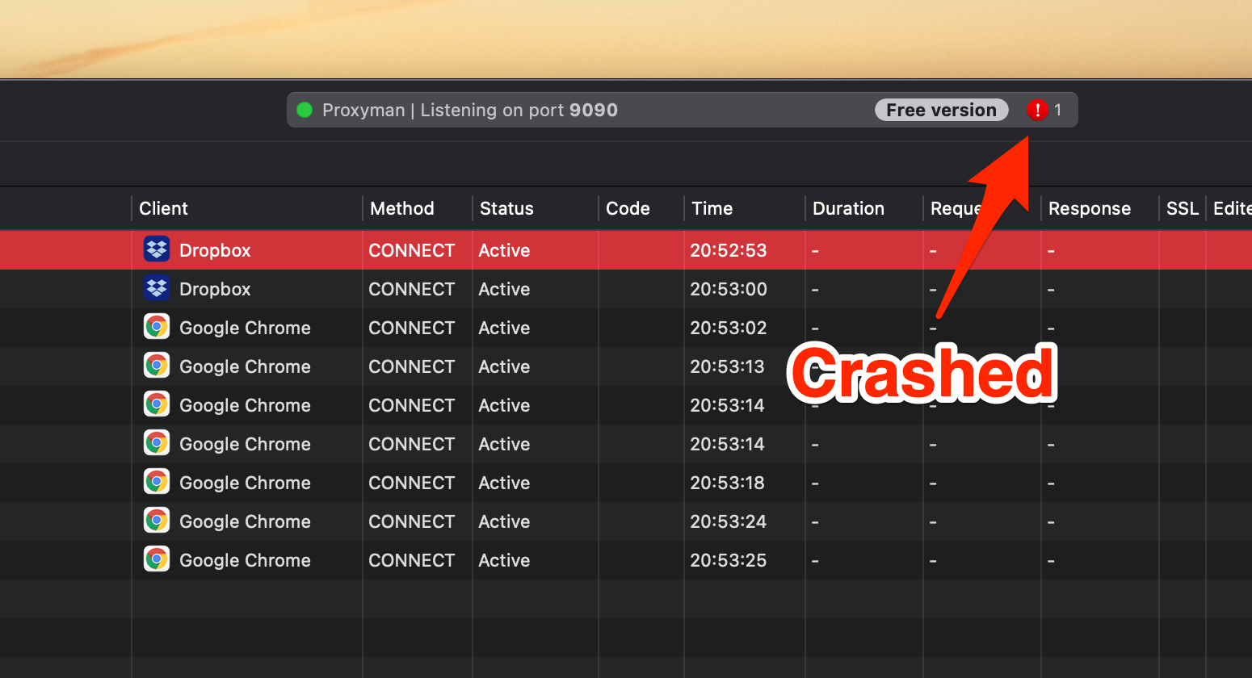This screenshot has width=1252, height=678.
Task: Sort by the Method column header
Action: pos(402,208)
